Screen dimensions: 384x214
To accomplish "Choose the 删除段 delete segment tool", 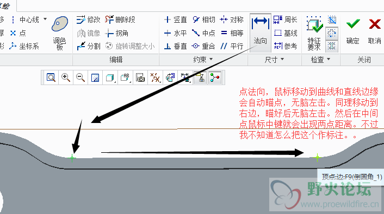I will pos(120,20).
